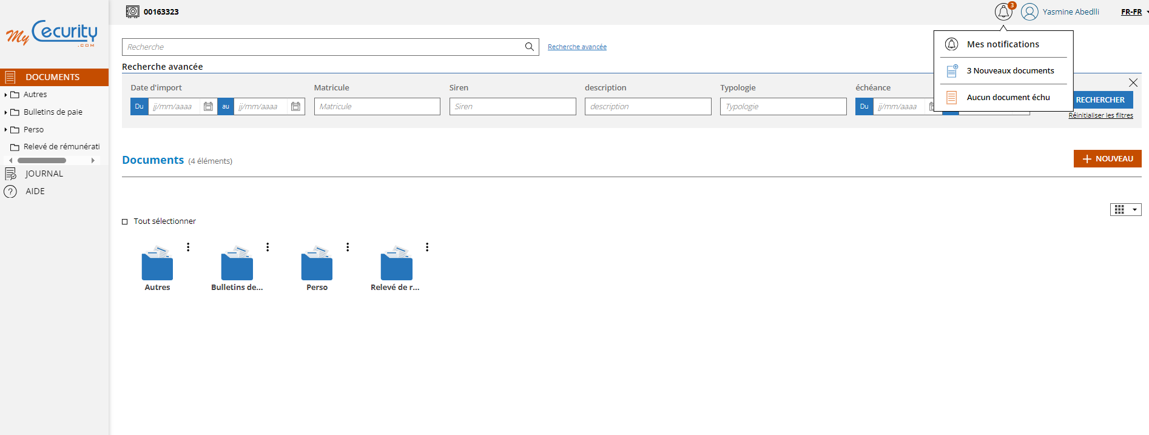Close the advanced search panel
The image size is (1149, 435).
[x=1133, y=83]
